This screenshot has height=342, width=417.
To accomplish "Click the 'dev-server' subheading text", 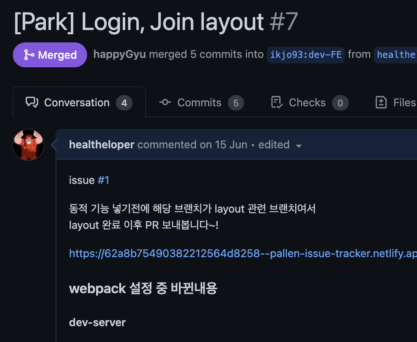I will pyautogui.click(x=97, y=323).
